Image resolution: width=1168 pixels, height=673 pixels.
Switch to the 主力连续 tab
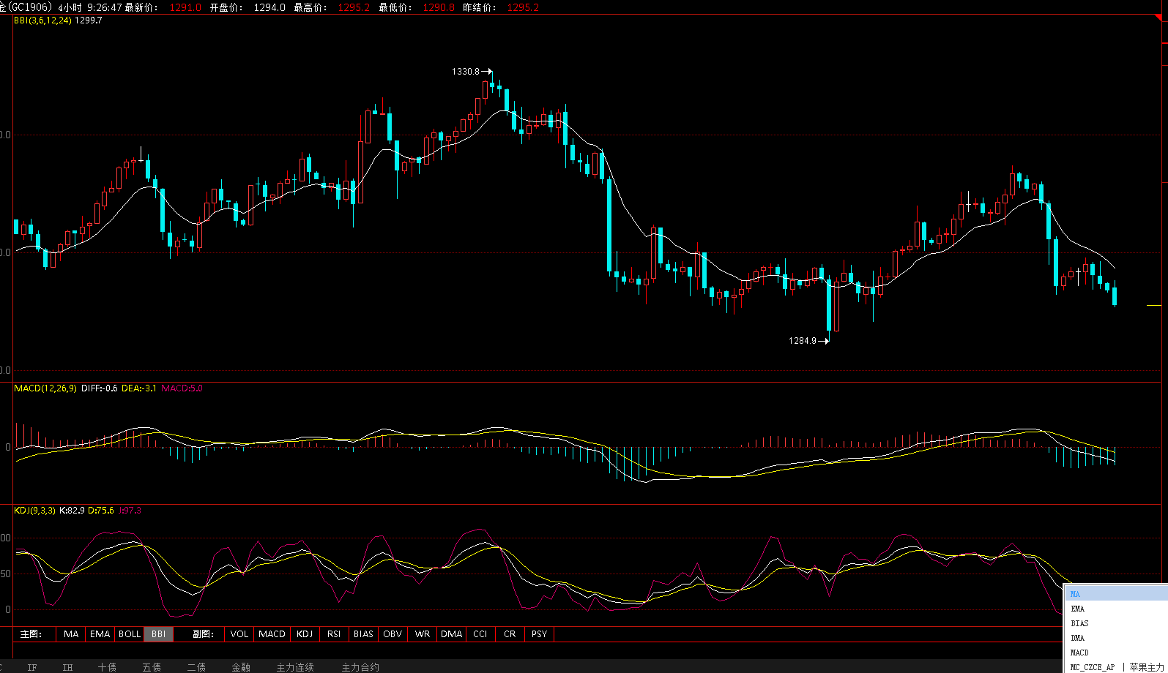294,667
